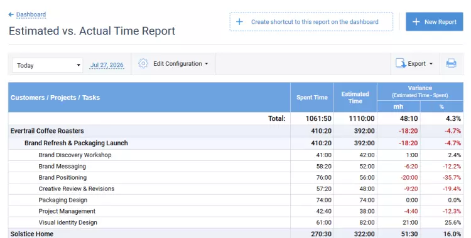Create shortcut to this report on dashboard
Viewport: 471px width, 238px height.
pos(311,21)
